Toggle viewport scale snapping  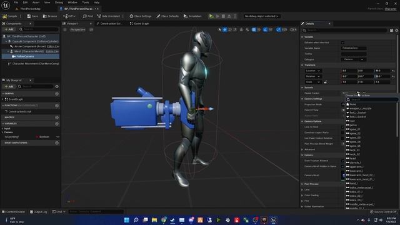279,29
